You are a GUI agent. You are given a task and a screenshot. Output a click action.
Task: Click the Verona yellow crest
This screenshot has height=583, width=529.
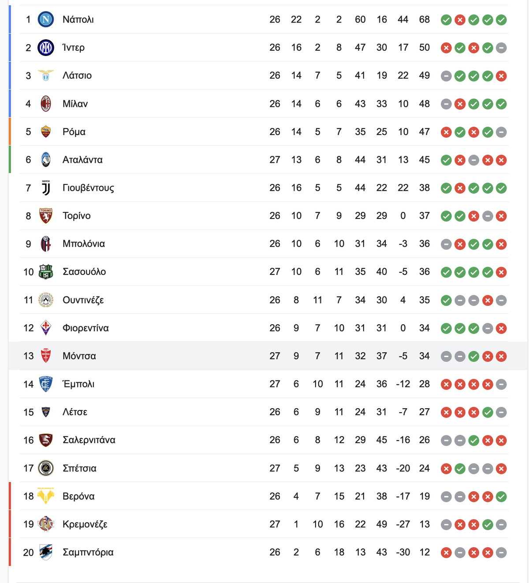[46, 496]
